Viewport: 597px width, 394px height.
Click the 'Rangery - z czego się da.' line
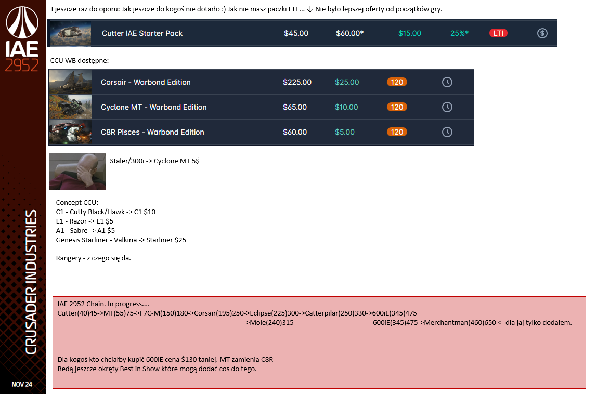click(93, 258)
